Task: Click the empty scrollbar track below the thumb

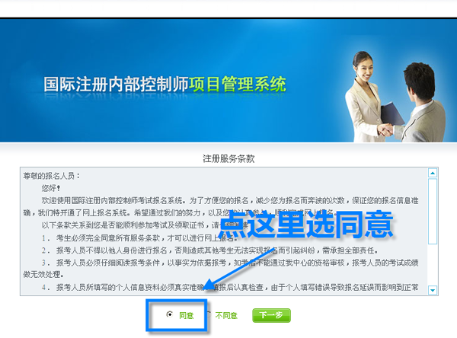Action: point(433,265)
